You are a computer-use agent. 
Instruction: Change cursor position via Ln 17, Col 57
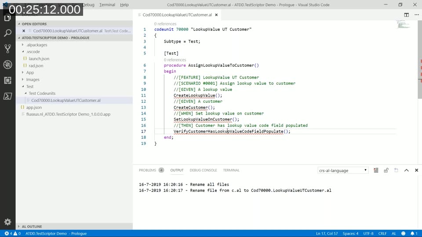[327, 233]
